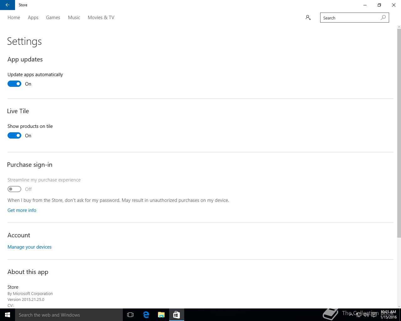Click the About this app heading
Screen dimensions: 401x321
28,272
